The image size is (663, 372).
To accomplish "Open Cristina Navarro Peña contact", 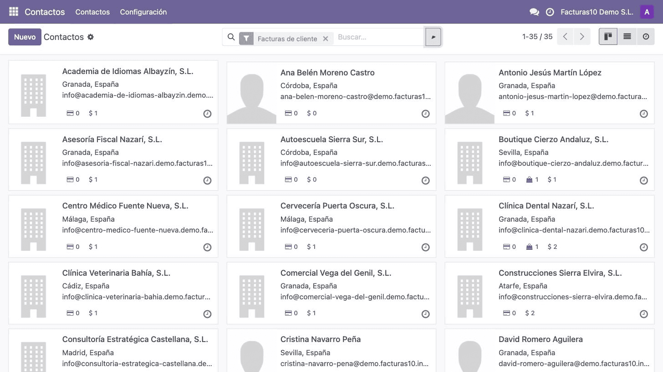I will [331, 351].
